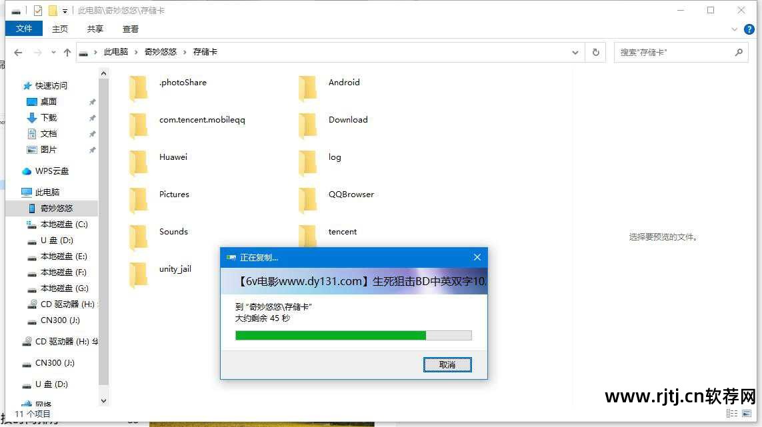
Task: Open the 共享 ribbon tab
Action: pos(95,29)
